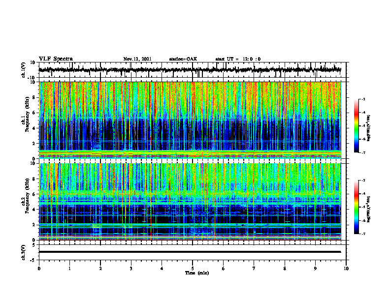Click the time axis tick label "0"
Image resolution: width=390 pixels, height=301 pixels.
39,269
